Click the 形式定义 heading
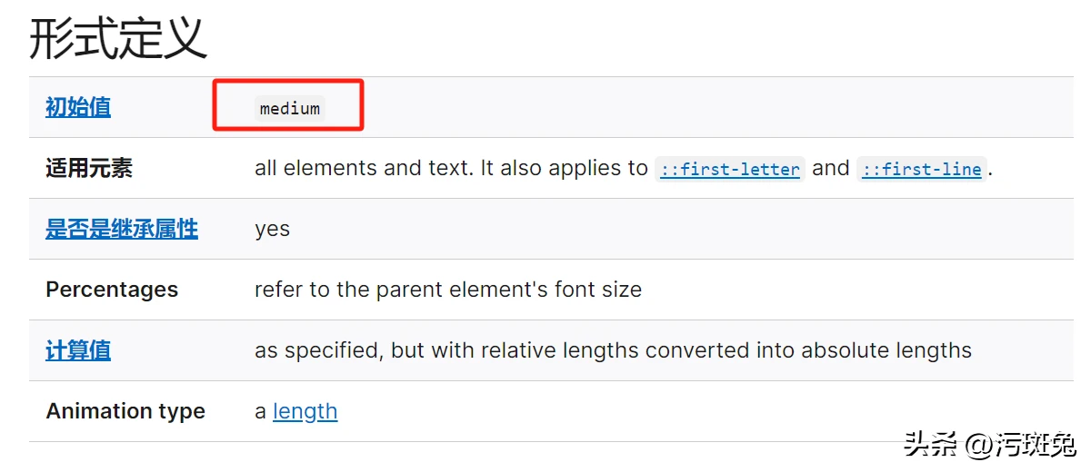The width and height of the screenshot is (1091, 472). 118,38
